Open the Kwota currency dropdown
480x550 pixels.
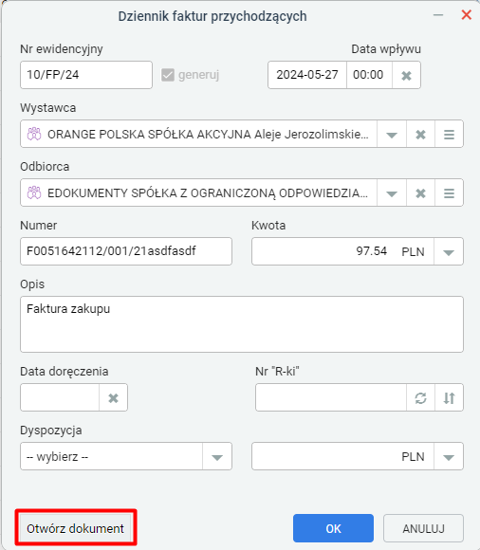point(449,251)
